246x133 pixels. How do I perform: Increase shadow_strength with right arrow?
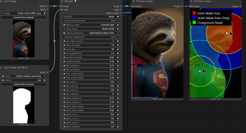[118, 57]
